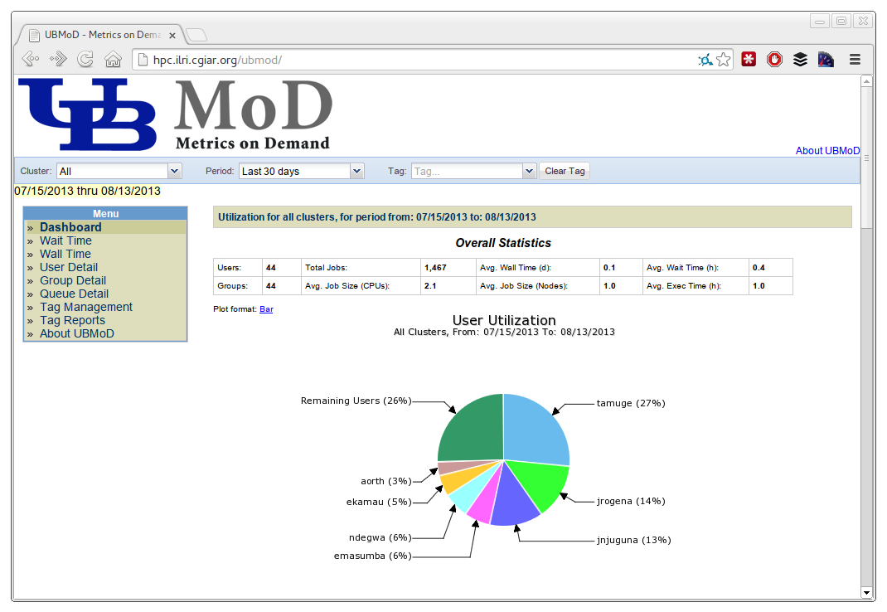Open the red asterisk extension icon
Image resolution: width=887 pixels, height=612 pixels.
[749, 59]
